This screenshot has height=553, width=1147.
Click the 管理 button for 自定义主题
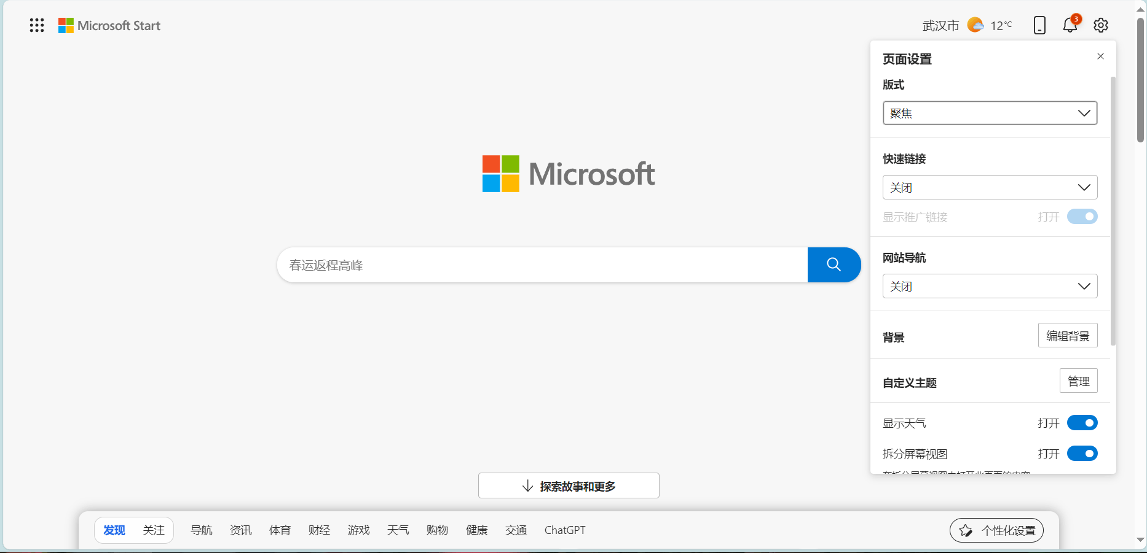coord(1079,381)
